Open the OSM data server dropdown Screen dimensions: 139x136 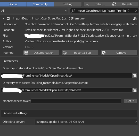[86, 122]
